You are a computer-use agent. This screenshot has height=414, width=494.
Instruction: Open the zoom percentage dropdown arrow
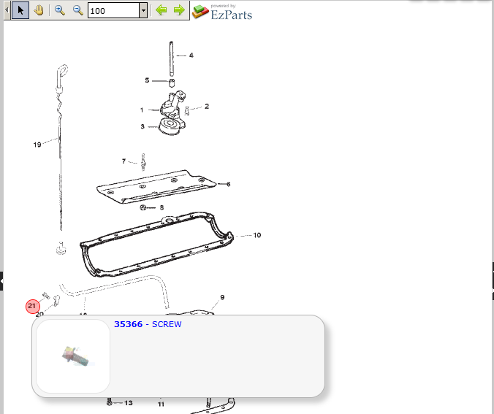(x=143, y=11)
